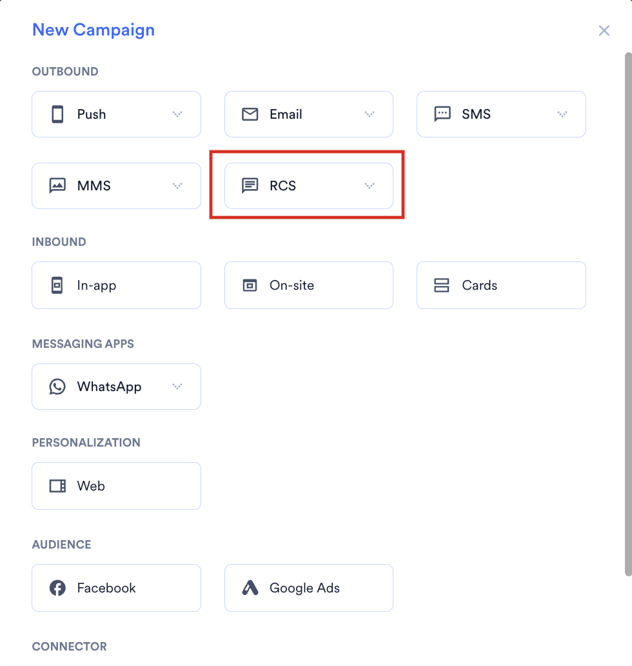The width and height of the screenshot is (632, 666).
Task: Click the WhatsApp logo icon
Action: pyautogui.click(x=57, y=387)
